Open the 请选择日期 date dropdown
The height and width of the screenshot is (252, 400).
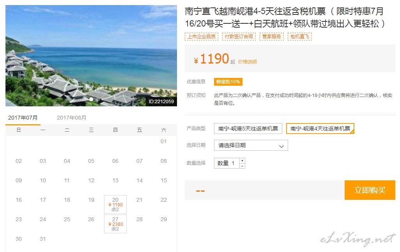point(251,145)
